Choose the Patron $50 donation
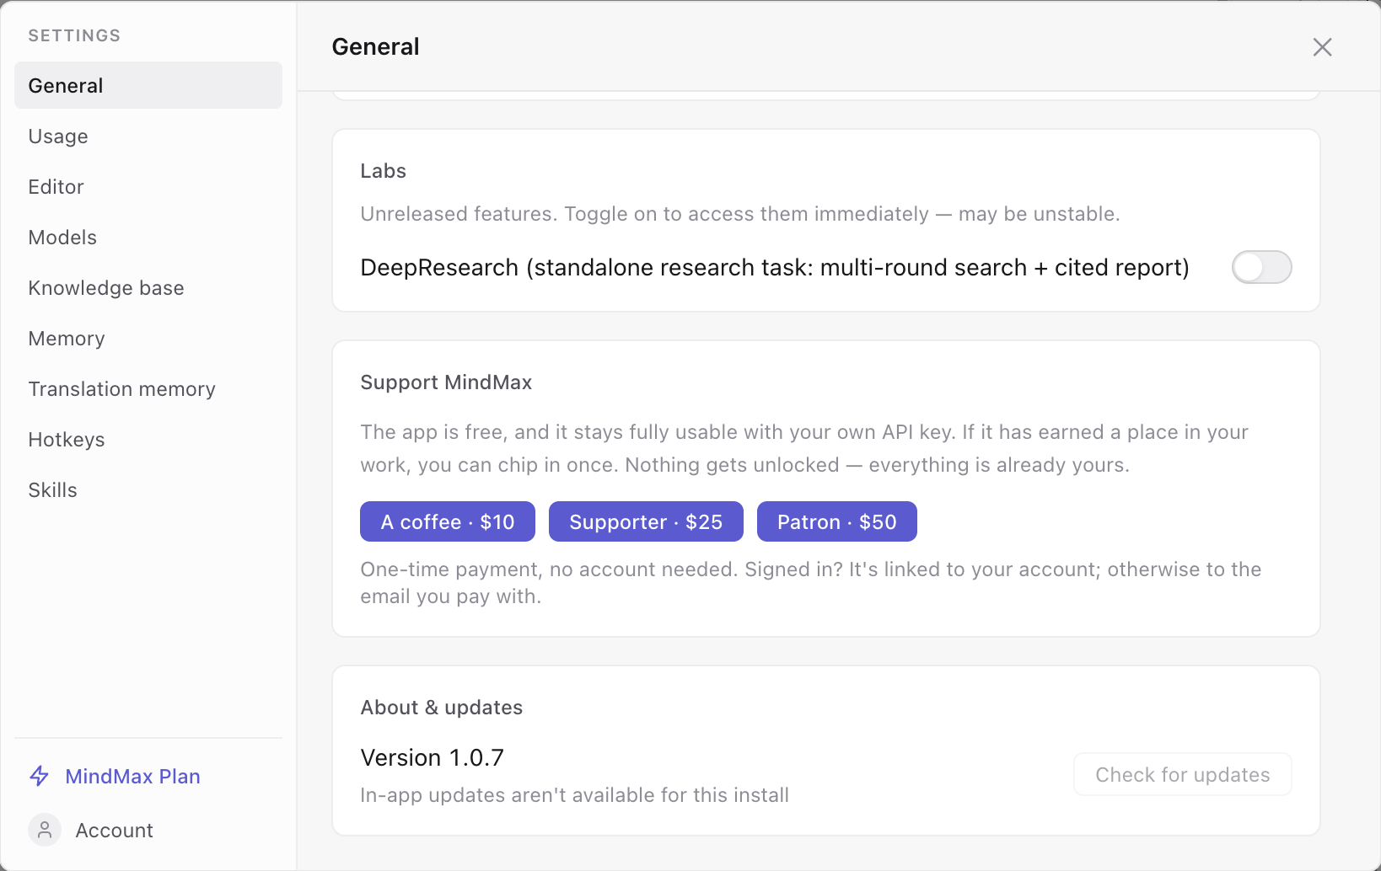1381x871 pixels. [837, 521]
